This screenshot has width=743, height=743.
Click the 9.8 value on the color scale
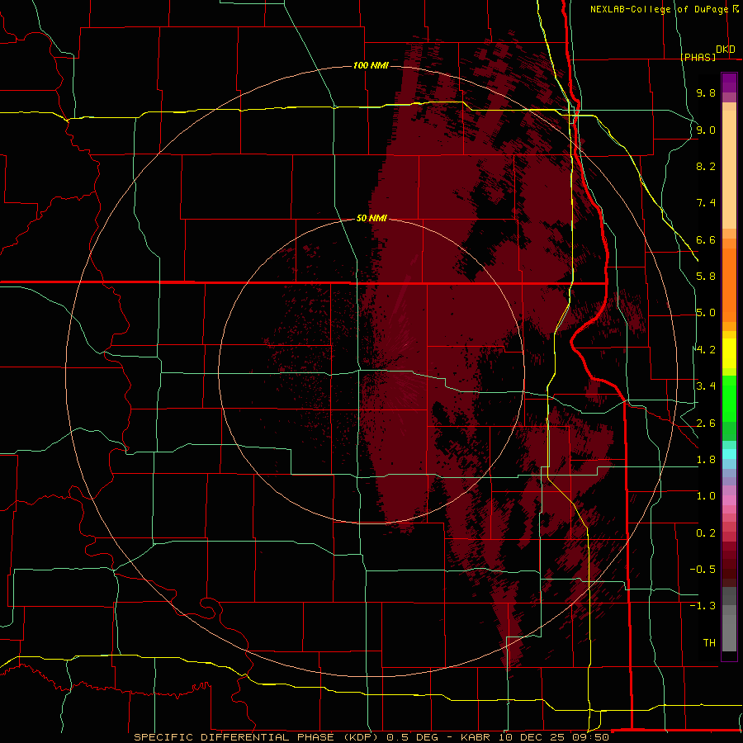(x=706, y=92)
